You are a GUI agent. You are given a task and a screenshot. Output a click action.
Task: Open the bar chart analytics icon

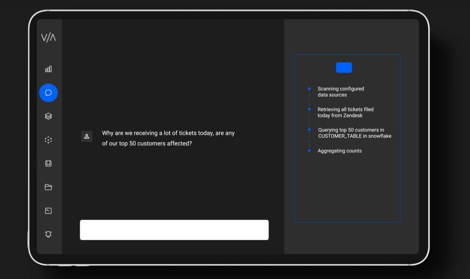coord(48,69)
